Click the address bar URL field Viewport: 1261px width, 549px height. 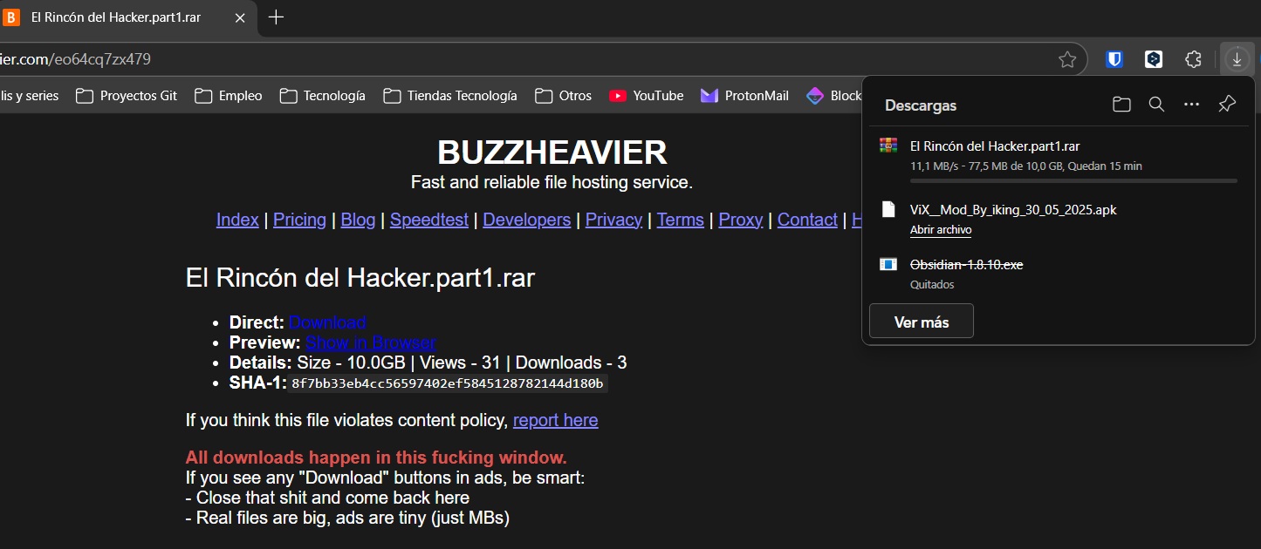point(524,59)
